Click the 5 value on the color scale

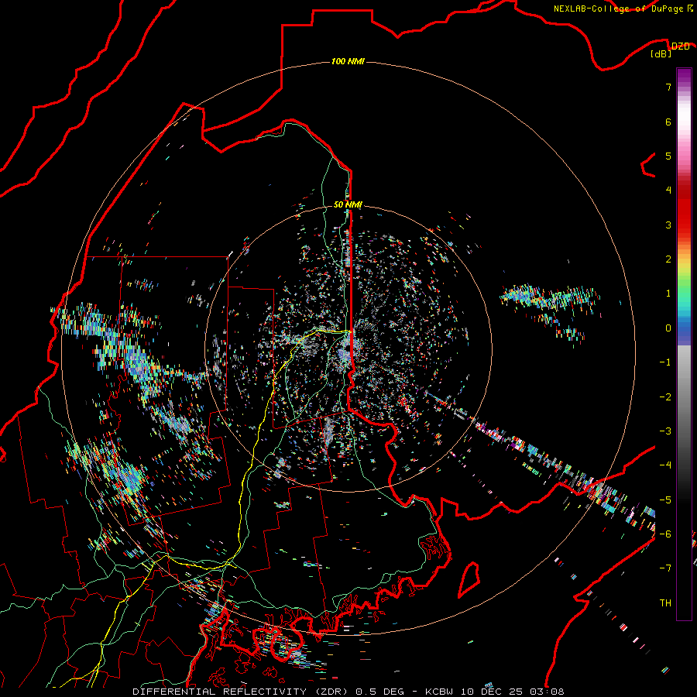pos(668,156)
